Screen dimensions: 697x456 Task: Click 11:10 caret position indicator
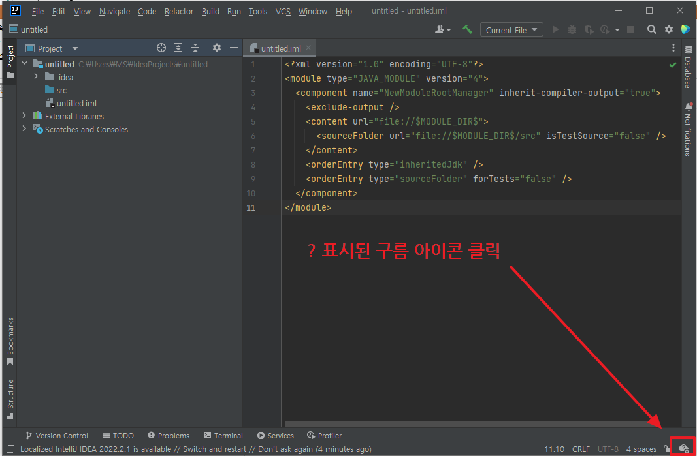(555, 449)
